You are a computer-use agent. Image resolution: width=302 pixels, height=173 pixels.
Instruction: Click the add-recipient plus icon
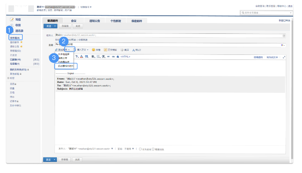pos(284,35)
